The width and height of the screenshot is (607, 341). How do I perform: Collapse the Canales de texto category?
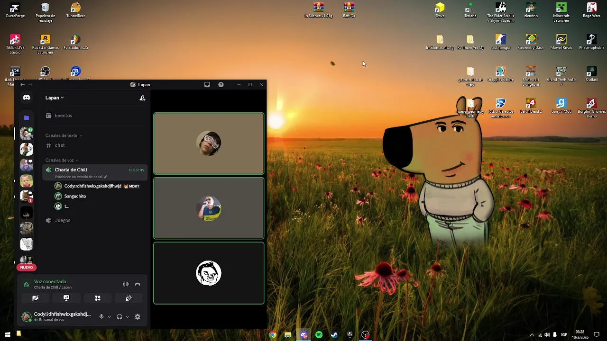(64, 135)
